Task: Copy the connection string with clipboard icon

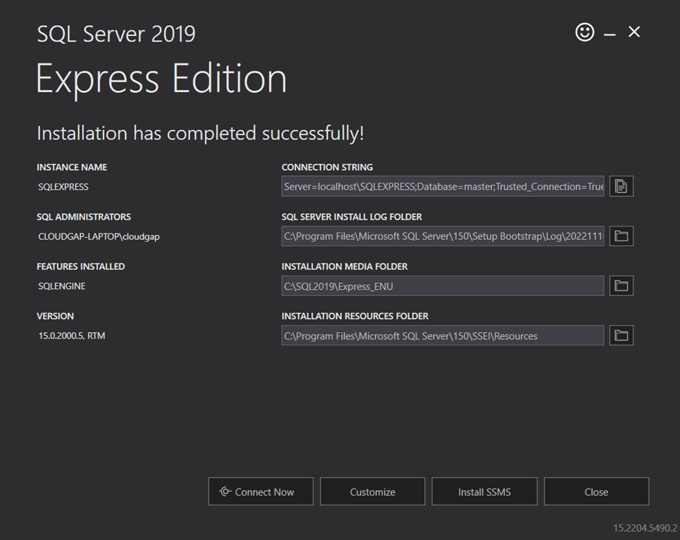Action: [621, 186]
